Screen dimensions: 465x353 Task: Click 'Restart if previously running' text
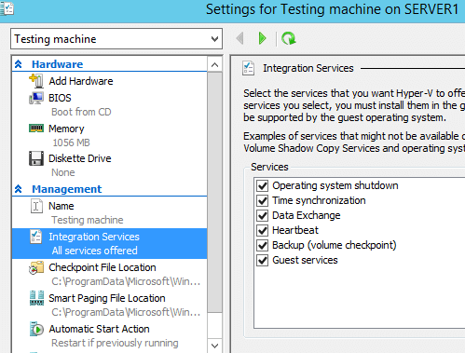coord(115,343)
